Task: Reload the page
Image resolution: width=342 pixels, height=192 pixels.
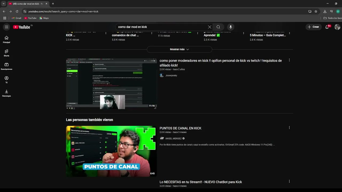Action: pyautogui.click(x=17, y=11)
